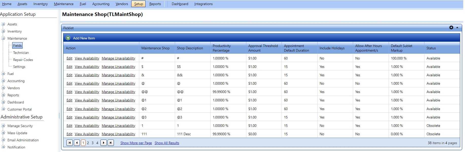View Availability for the 111 shop

[x=87, y=134]
